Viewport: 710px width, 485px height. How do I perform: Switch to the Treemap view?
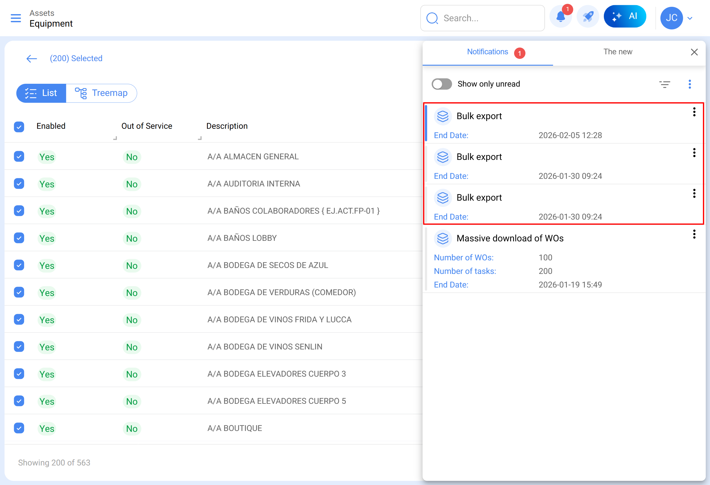coord(101,93)
